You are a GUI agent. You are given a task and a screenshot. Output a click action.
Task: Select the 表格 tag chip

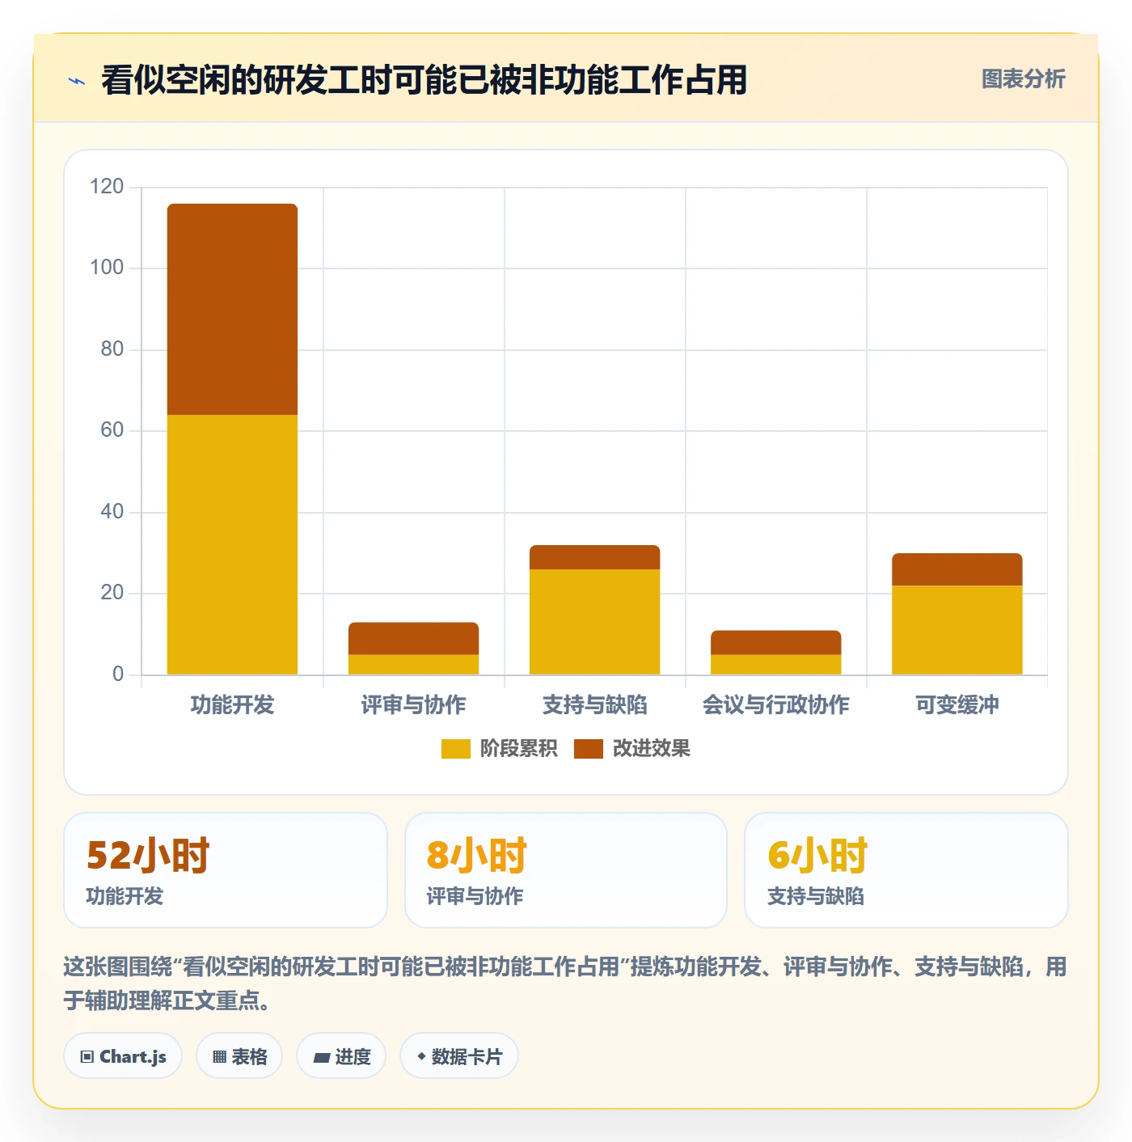239,1056
